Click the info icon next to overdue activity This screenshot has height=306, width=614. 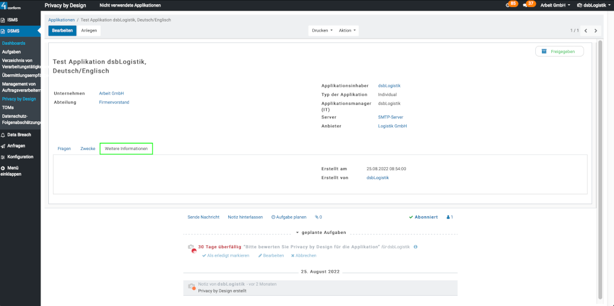(415, 246)
